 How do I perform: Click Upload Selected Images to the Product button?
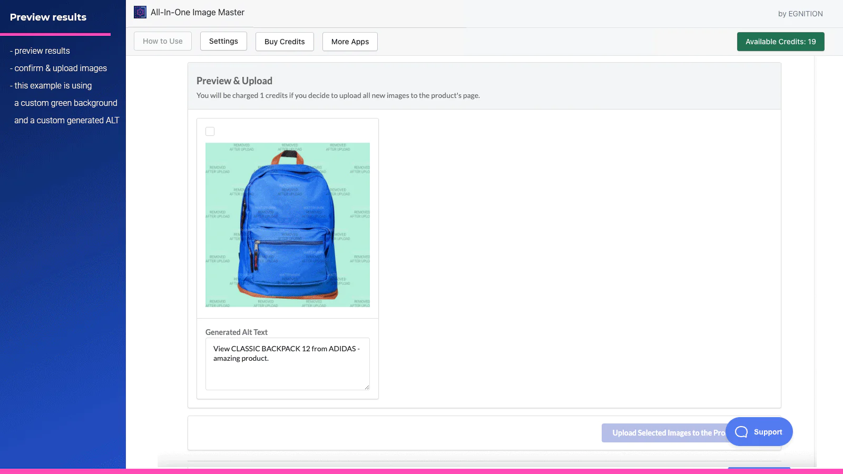664,433
